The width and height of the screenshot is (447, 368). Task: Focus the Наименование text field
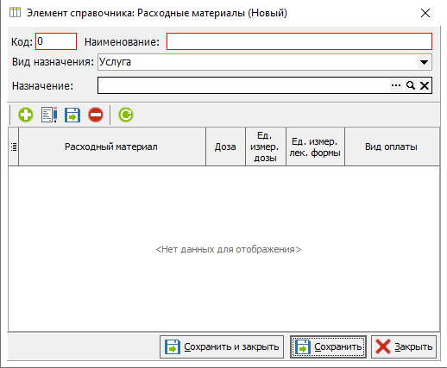tap(299, 41)
